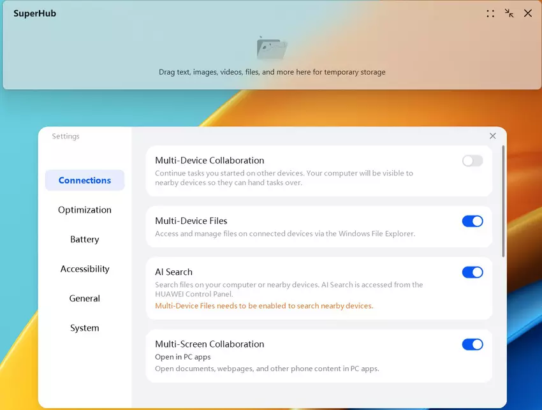542x410 pixels.
Task: Open the Accessibility settings section
Action: click(x=85, y=269)
